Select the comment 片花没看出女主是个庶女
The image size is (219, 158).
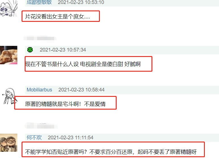(x=58, y=17)
